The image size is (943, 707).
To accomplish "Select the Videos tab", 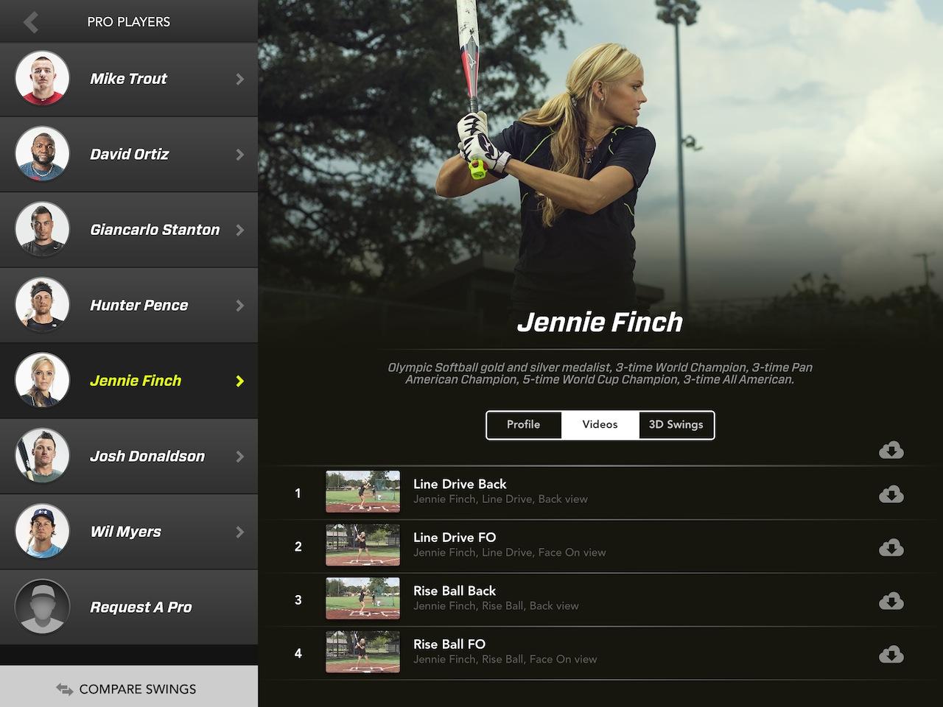I will point(600,425).
